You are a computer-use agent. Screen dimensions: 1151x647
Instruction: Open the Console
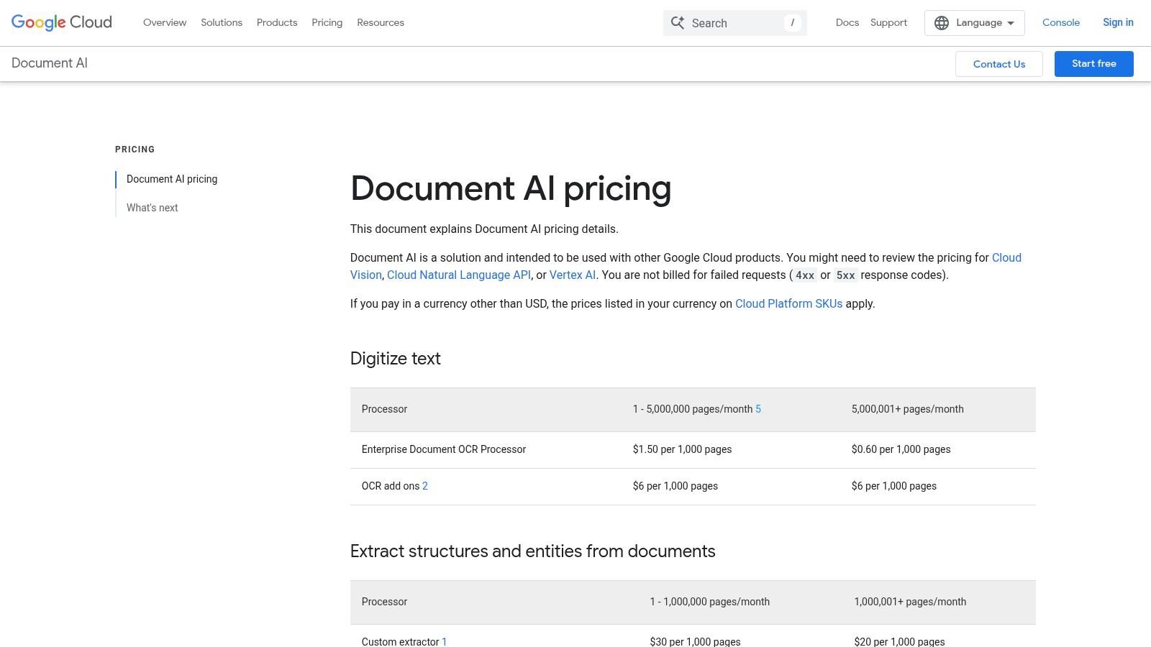1060,22
